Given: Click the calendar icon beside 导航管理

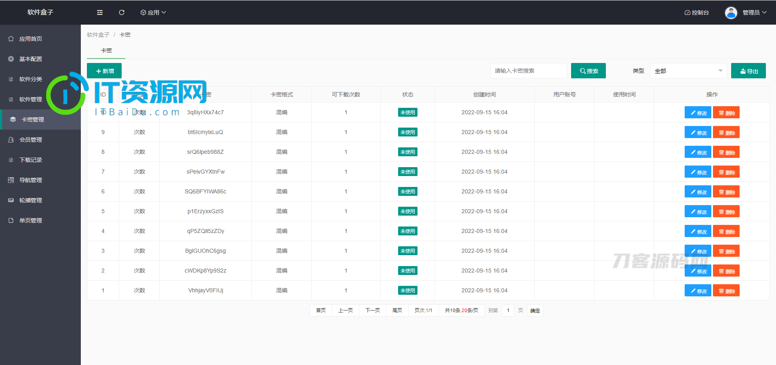Looking at the screenshot, I should 11,180.
